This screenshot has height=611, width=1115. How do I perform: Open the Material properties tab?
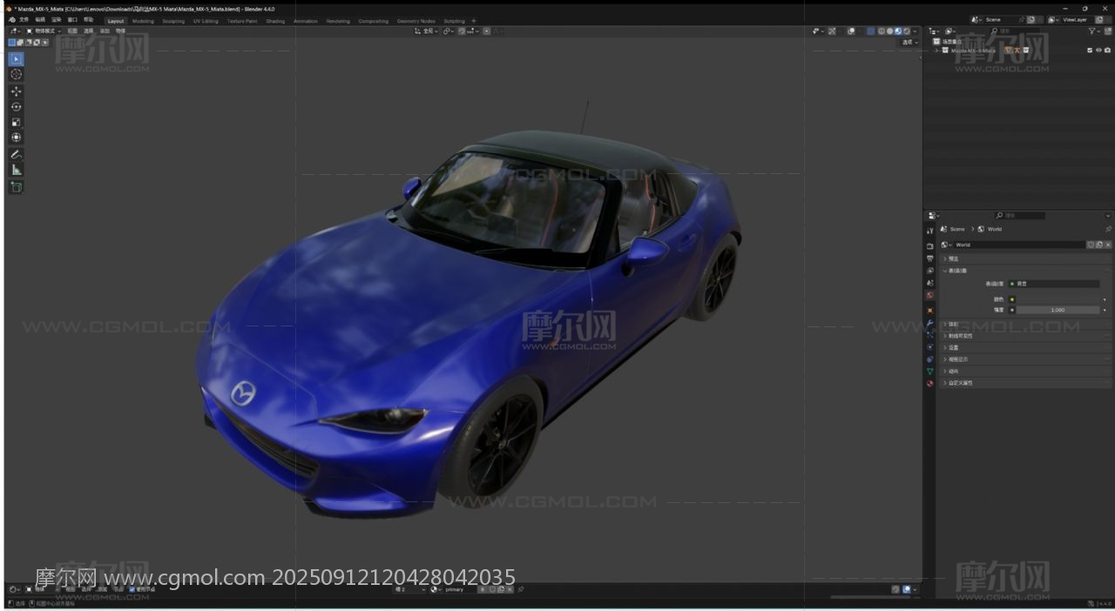tap(930, 384)
